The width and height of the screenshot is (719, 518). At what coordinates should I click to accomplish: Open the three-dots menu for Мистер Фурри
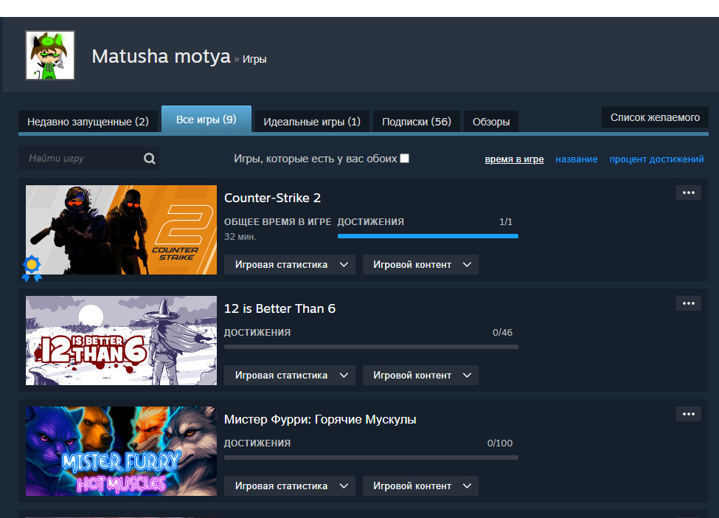pyautogui.click(x=688, y=414)
